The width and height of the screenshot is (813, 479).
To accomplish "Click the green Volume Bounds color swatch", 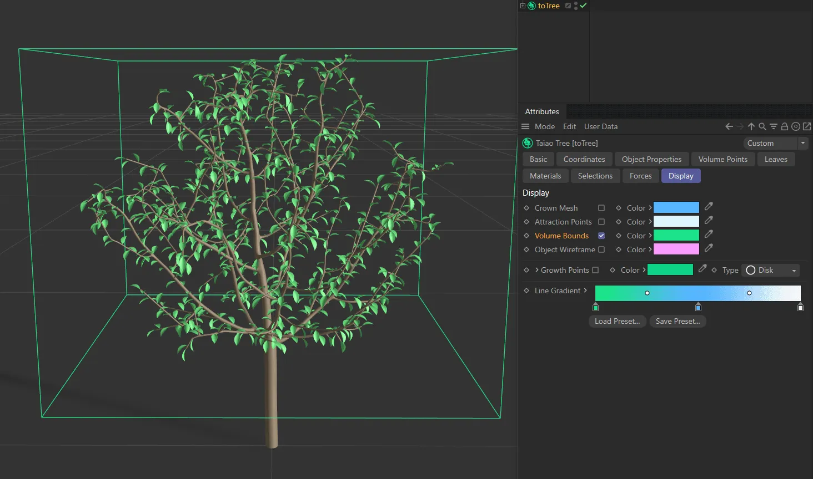I will point(676,236).
